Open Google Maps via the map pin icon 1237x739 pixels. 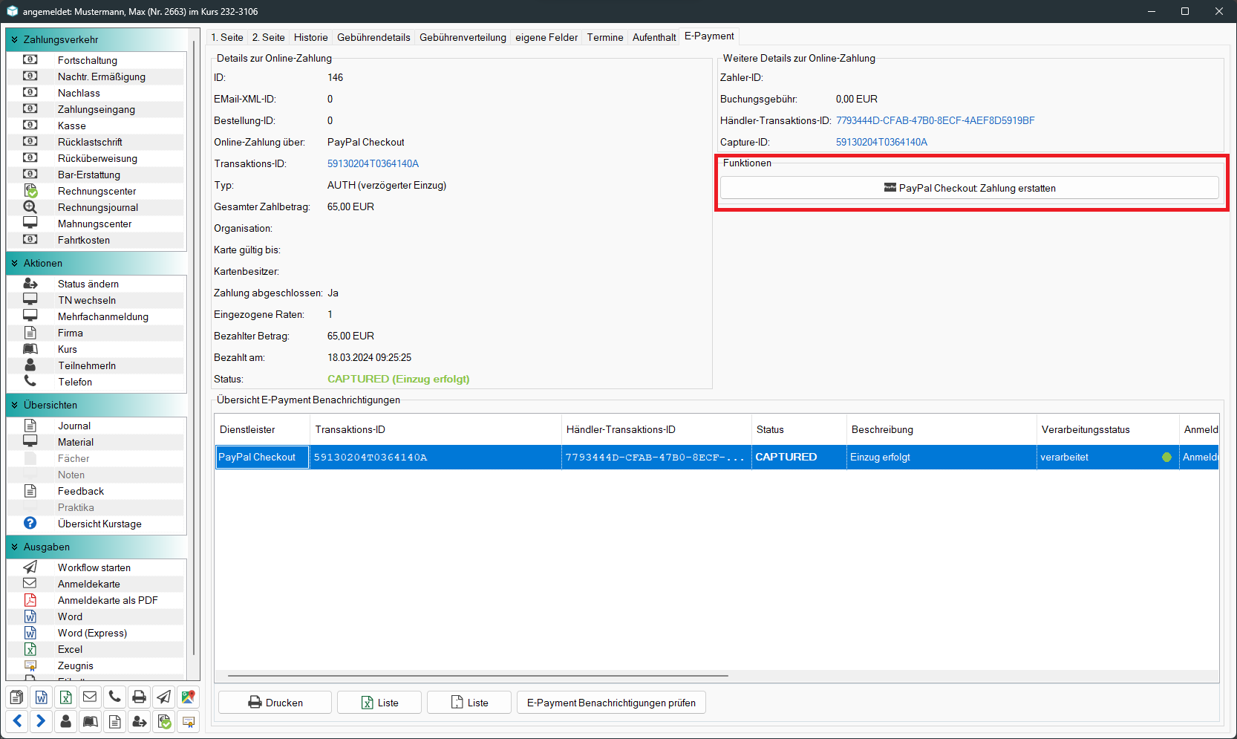point(188,697)
